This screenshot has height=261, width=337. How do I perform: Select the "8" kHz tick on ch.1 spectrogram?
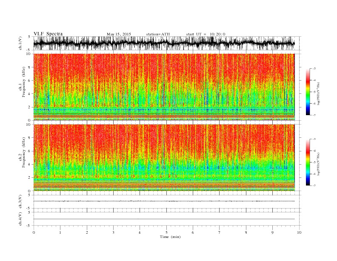30,67
